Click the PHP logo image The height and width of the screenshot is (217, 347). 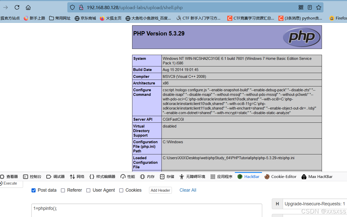(x=302, y=37)
